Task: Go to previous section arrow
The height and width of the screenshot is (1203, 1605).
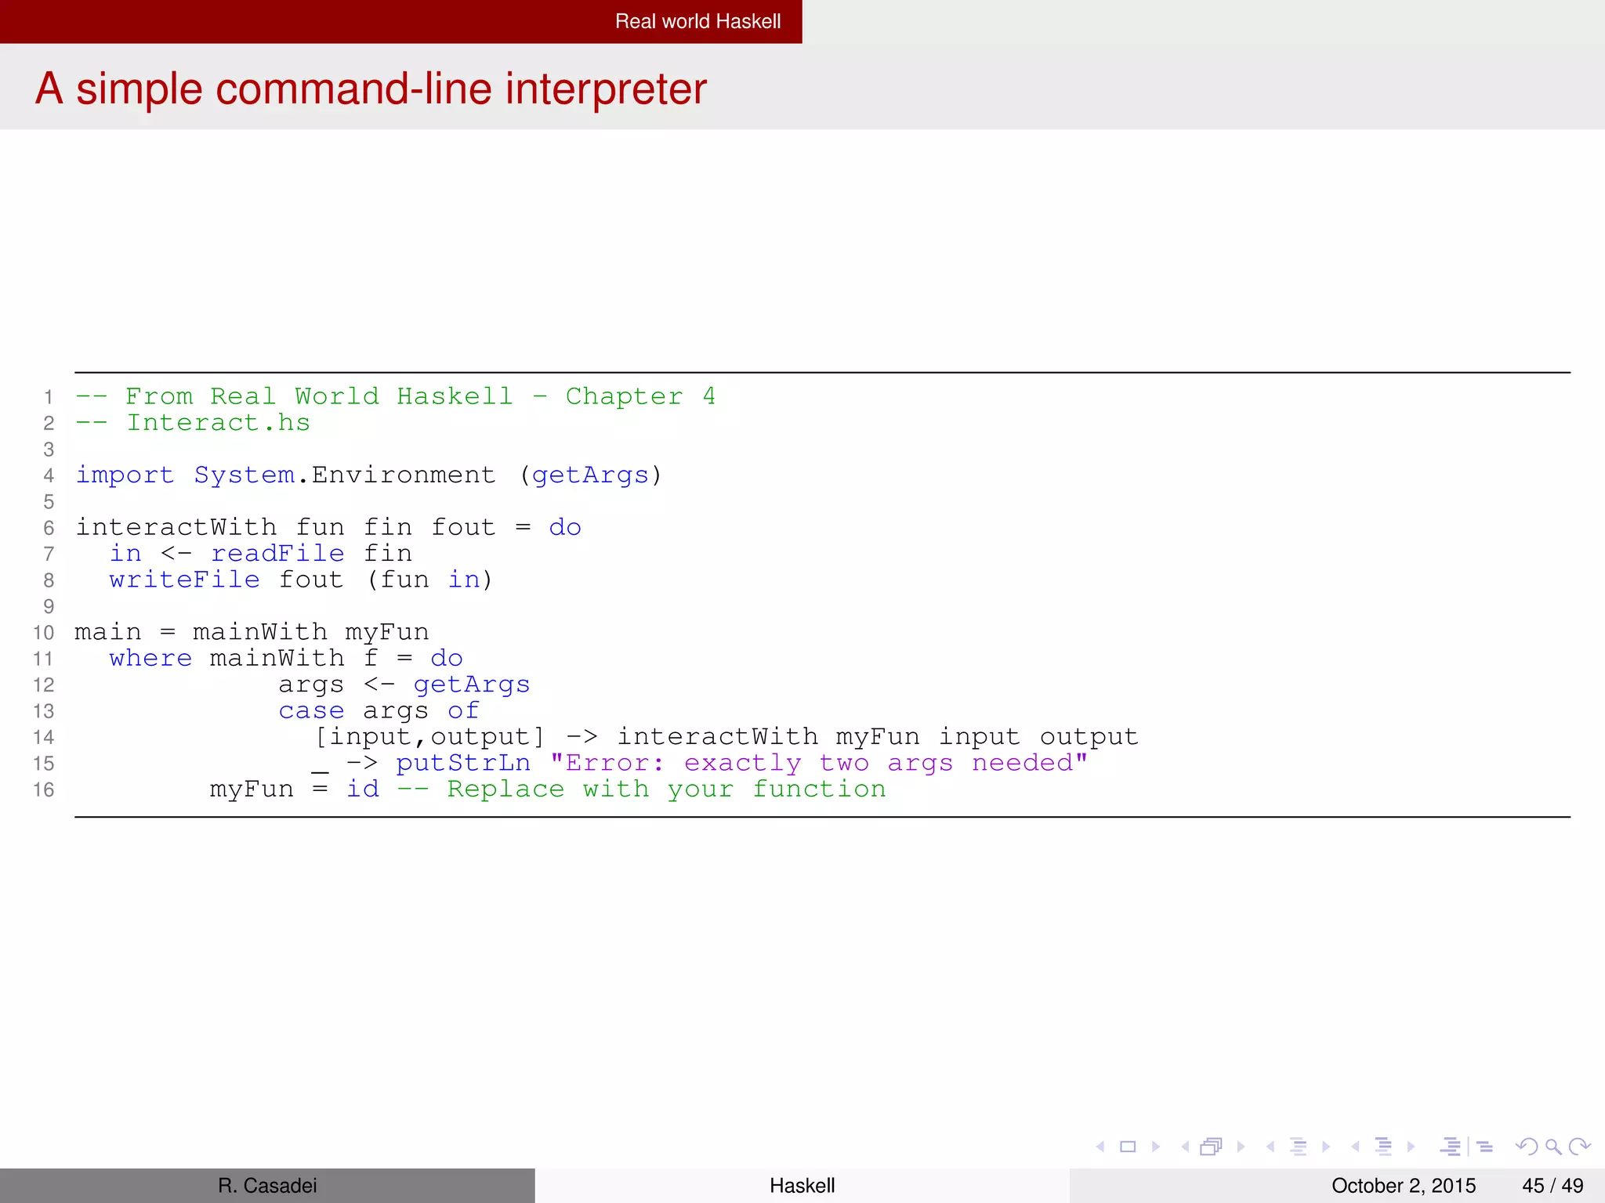Action: tap(1355, 1147)
